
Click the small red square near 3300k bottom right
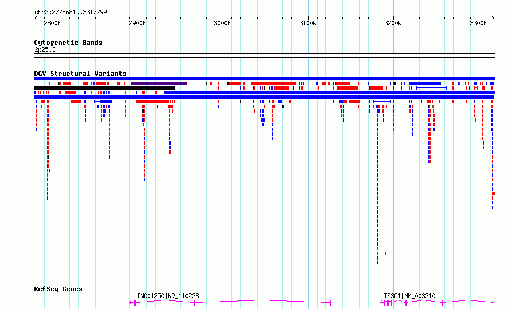click(493, 194)
